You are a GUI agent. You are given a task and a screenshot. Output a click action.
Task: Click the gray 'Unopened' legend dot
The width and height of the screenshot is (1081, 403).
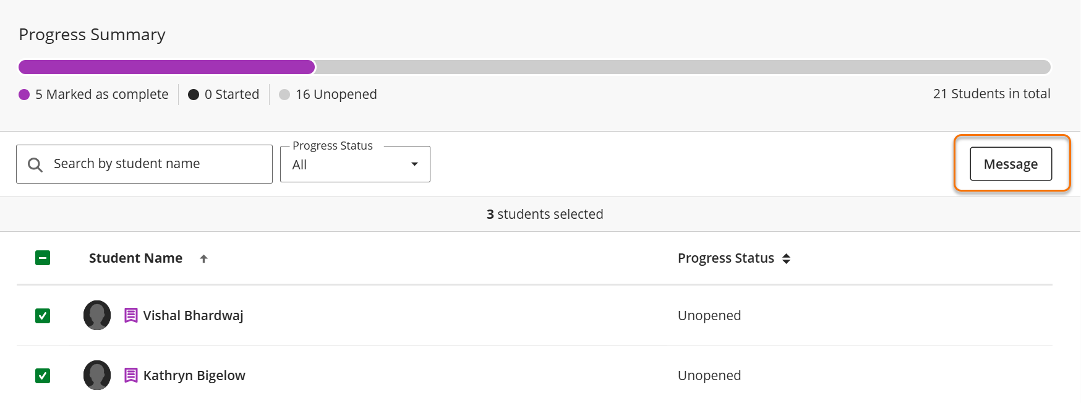click(284, 94)
